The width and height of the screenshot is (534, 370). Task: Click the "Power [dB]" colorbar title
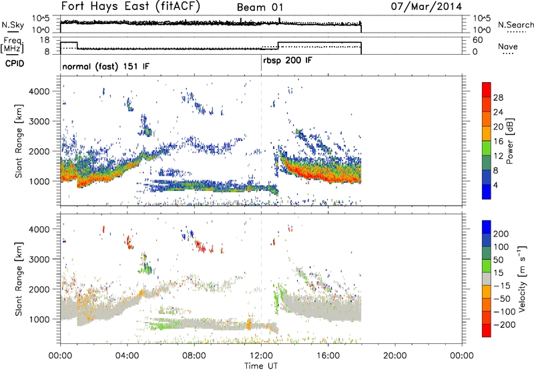(510, 141)
